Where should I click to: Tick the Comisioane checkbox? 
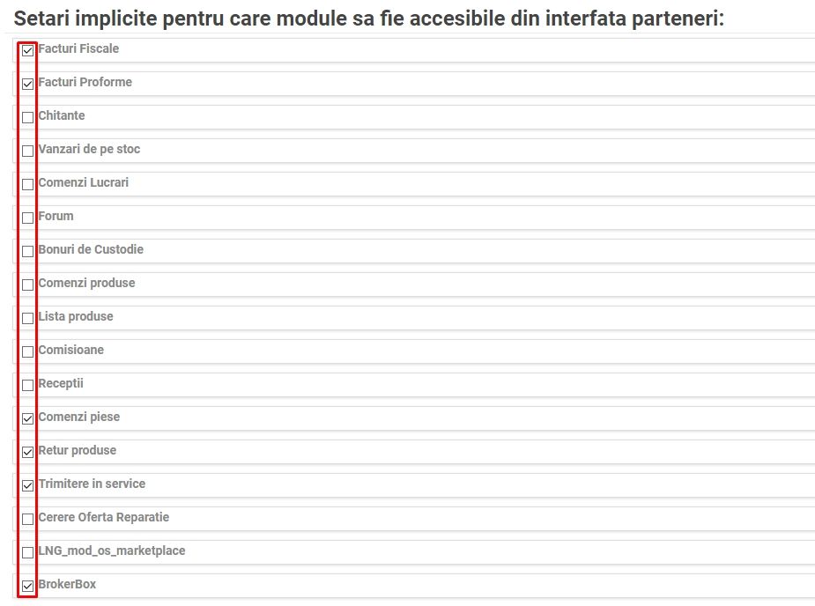point(27,351)
